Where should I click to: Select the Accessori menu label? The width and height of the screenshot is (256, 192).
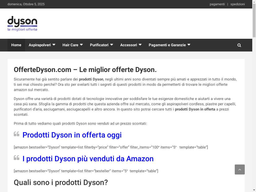point(128,45)
